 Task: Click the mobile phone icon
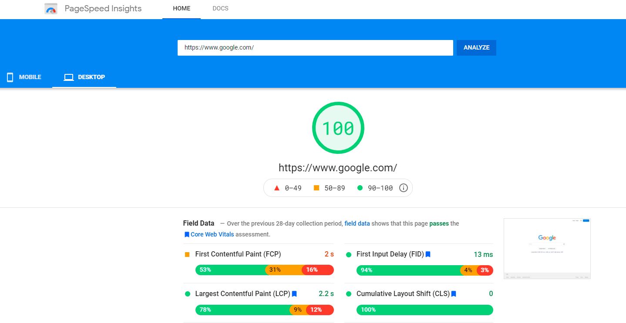10,77
